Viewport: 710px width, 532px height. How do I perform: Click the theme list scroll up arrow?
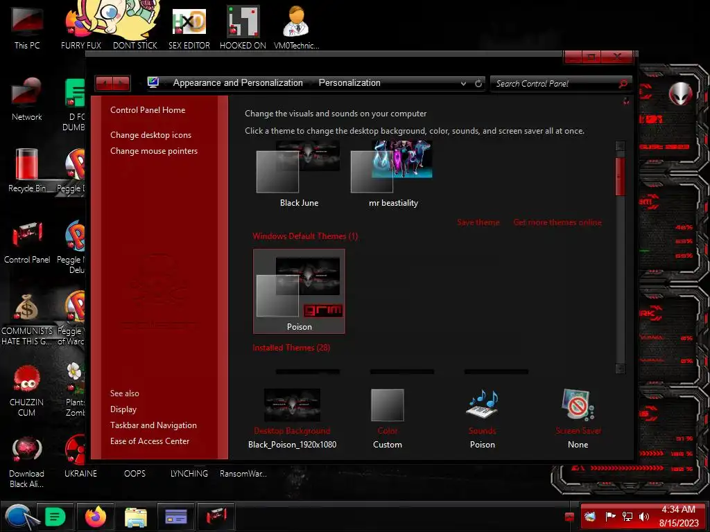(x=620, y=145)
